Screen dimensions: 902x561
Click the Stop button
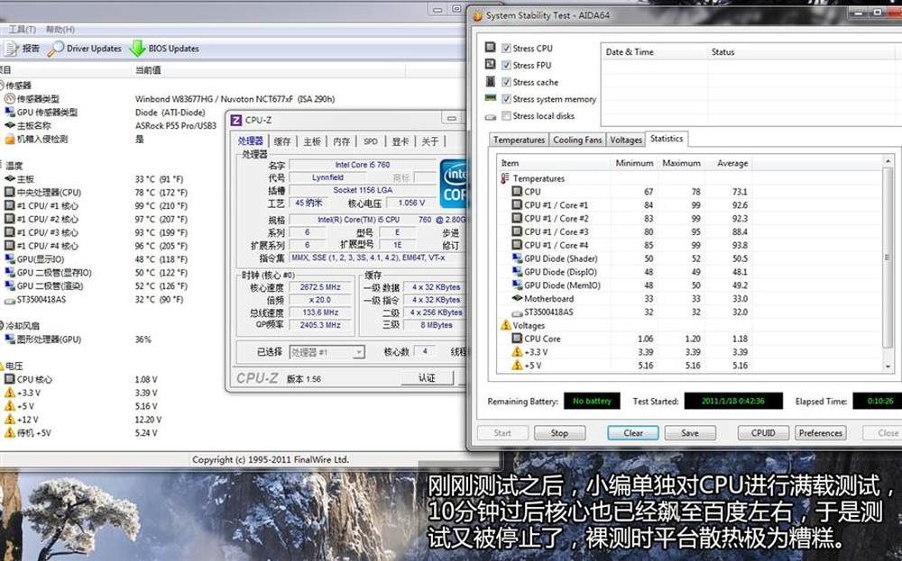(560, 433)
